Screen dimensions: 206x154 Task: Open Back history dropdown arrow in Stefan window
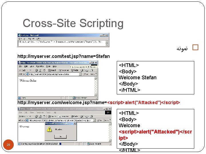[x=27, y=70]
